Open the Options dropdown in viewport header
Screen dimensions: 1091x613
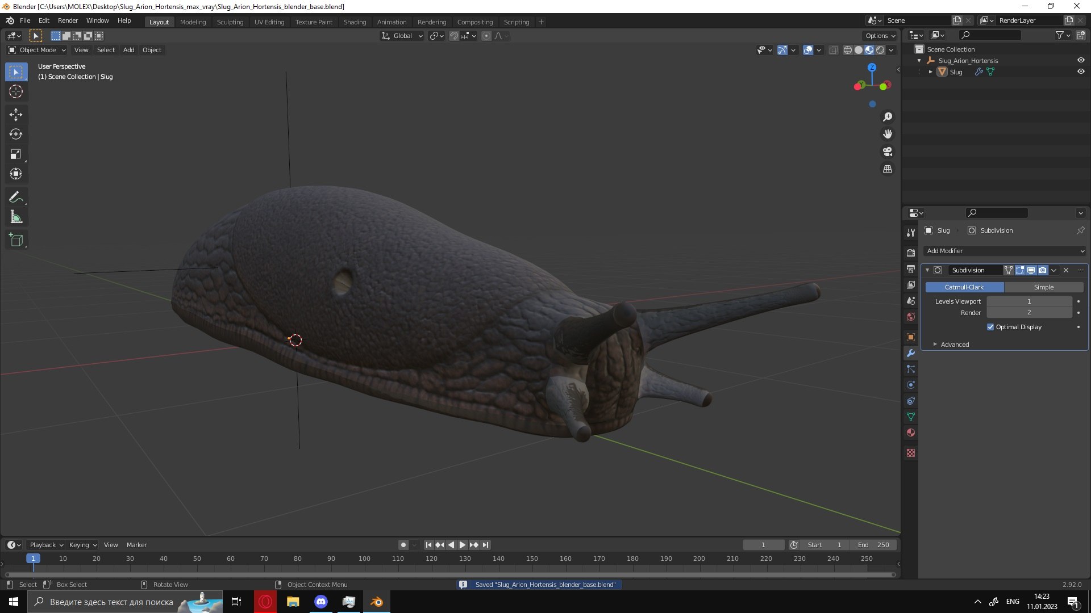(x=880, y=36)
